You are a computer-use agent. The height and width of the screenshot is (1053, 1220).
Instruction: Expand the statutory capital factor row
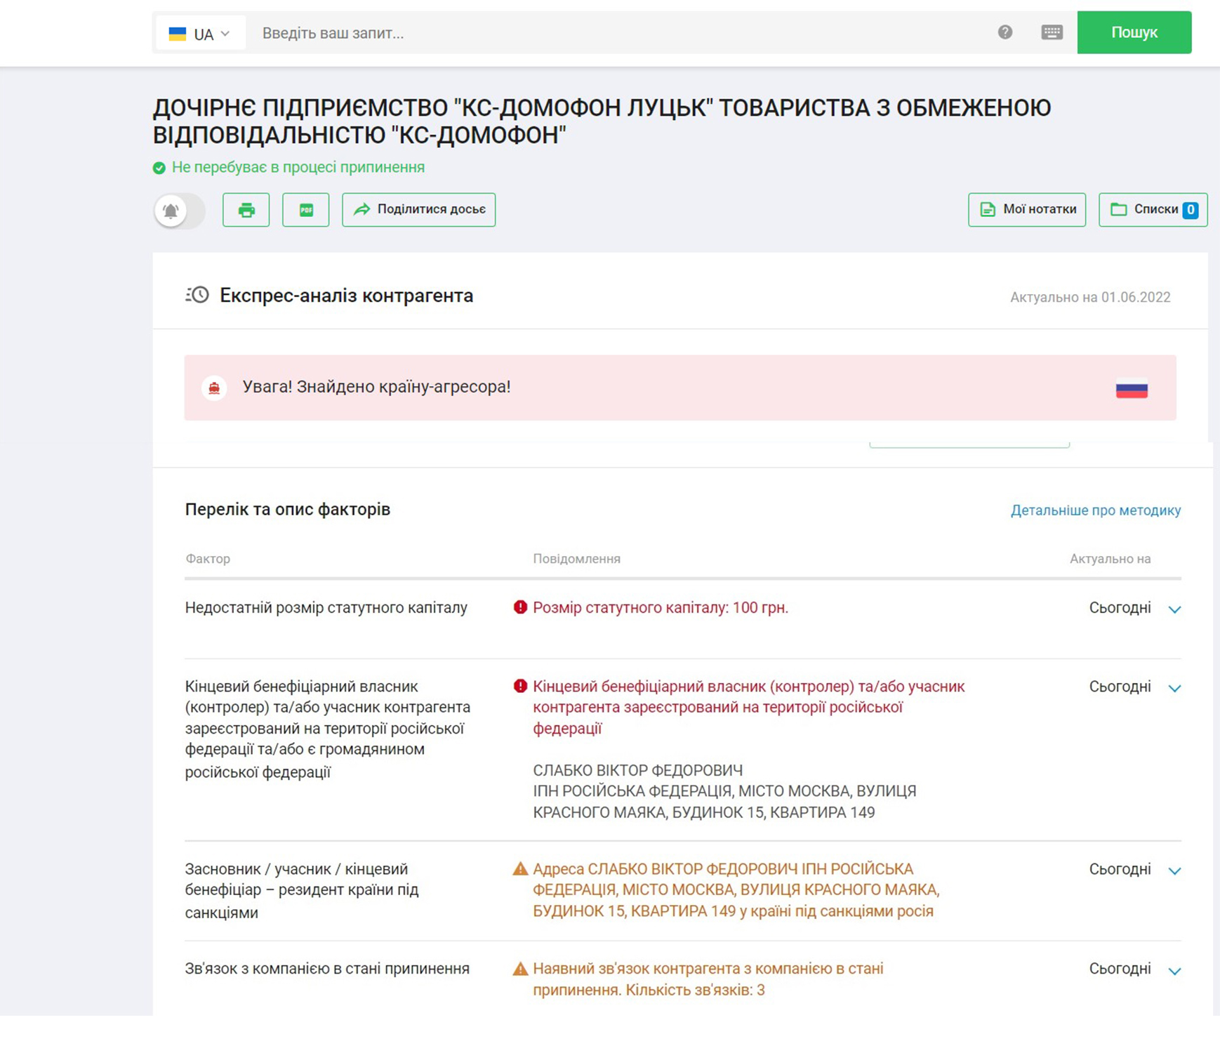tap(1174, 609)
